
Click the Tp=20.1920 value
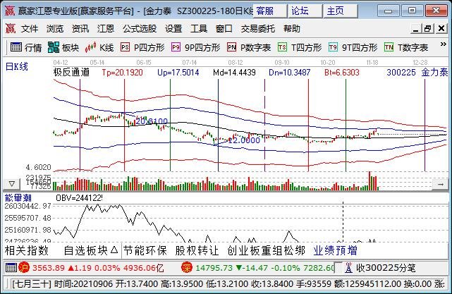click(x=122, y=73)
